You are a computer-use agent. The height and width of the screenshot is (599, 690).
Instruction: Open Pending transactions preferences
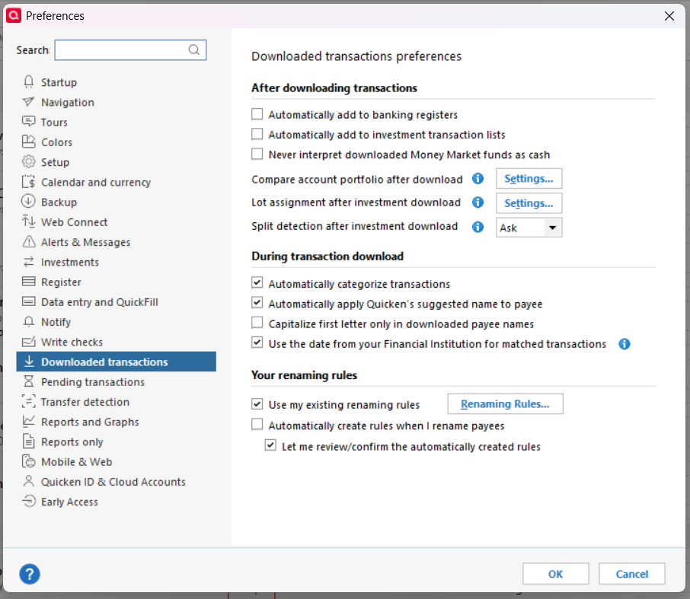pos(93,382)
